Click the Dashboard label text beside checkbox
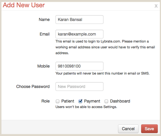The image size is (161, 136). tap(120, 101)
